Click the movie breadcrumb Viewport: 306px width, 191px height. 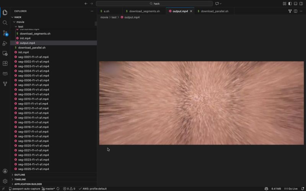(x=104, y=17)
